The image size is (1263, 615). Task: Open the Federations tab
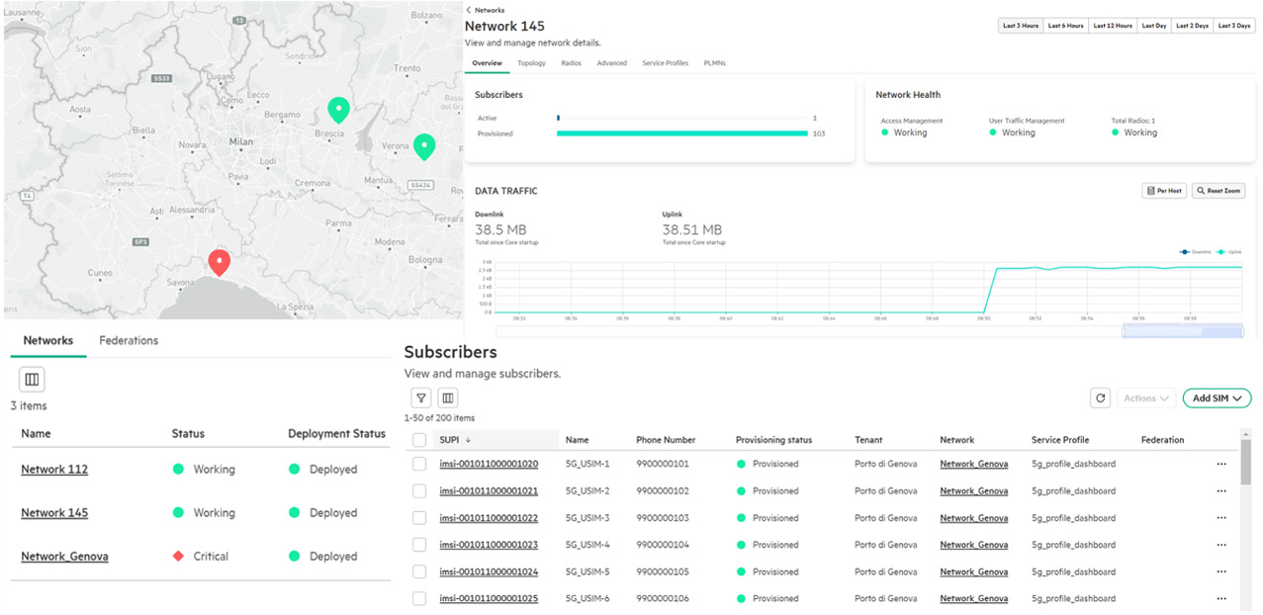[129, 340]
